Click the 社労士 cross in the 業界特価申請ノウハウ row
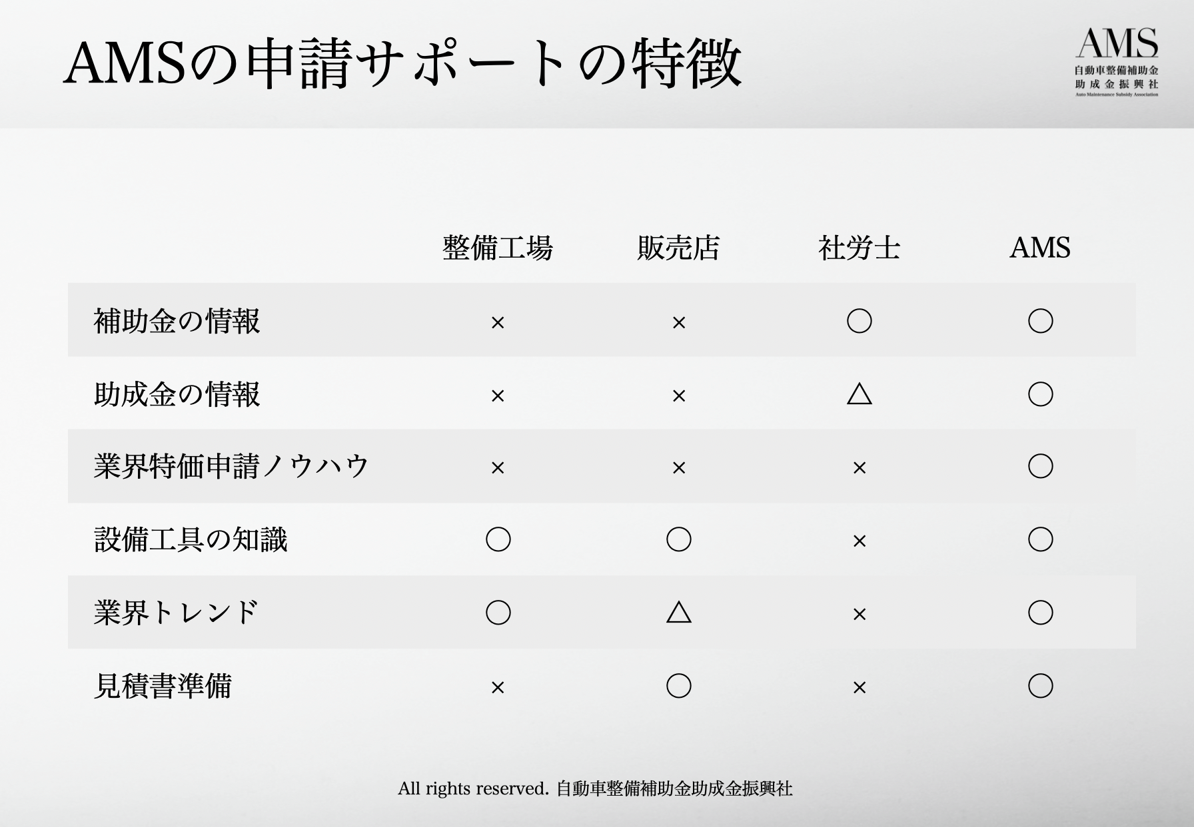 click(x=859, y=467)
